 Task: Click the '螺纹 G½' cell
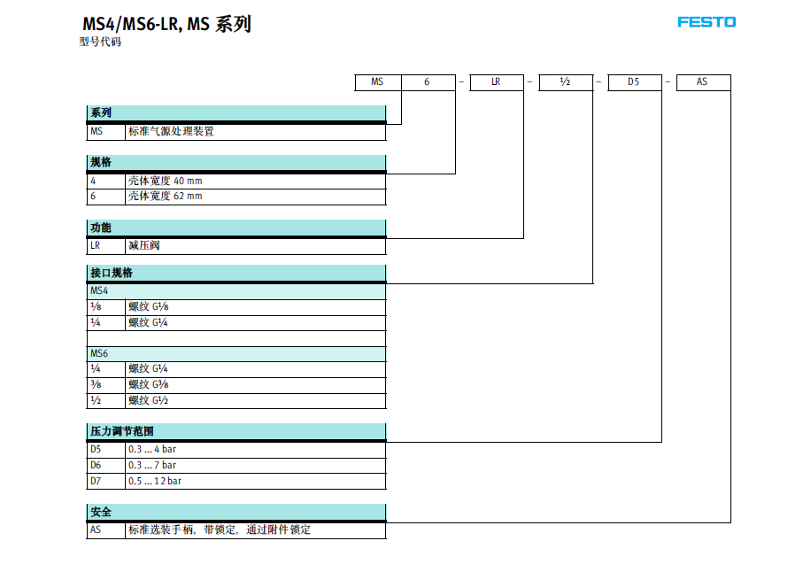(x=256, y=401)
